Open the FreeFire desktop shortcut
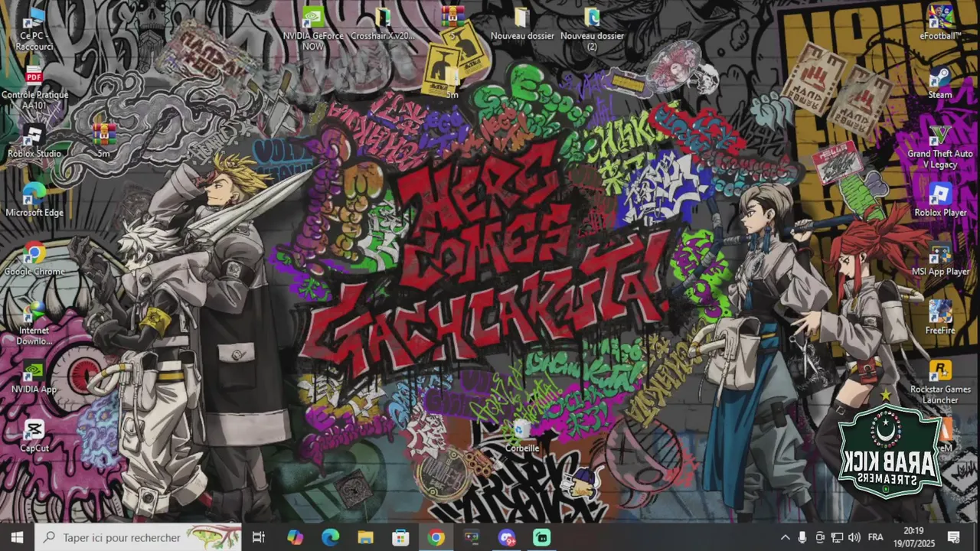The height and width of the screenshot is (551, 980). [x=940, y=318]
